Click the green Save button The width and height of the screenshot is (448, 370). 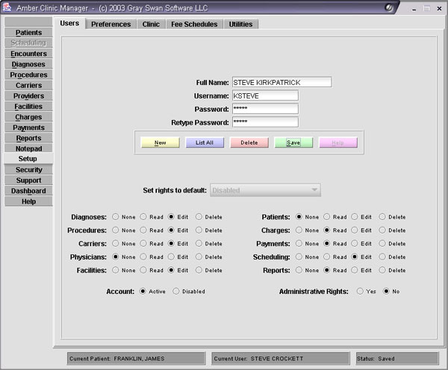pyautogui.click(x=293, y=142)
